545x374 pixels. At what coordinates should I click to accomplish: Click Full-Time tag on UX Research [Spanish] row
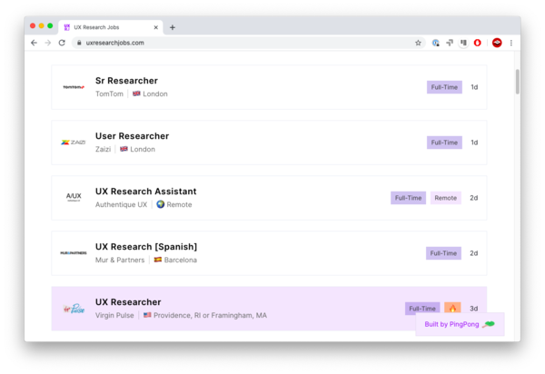(x=443, y=253)
